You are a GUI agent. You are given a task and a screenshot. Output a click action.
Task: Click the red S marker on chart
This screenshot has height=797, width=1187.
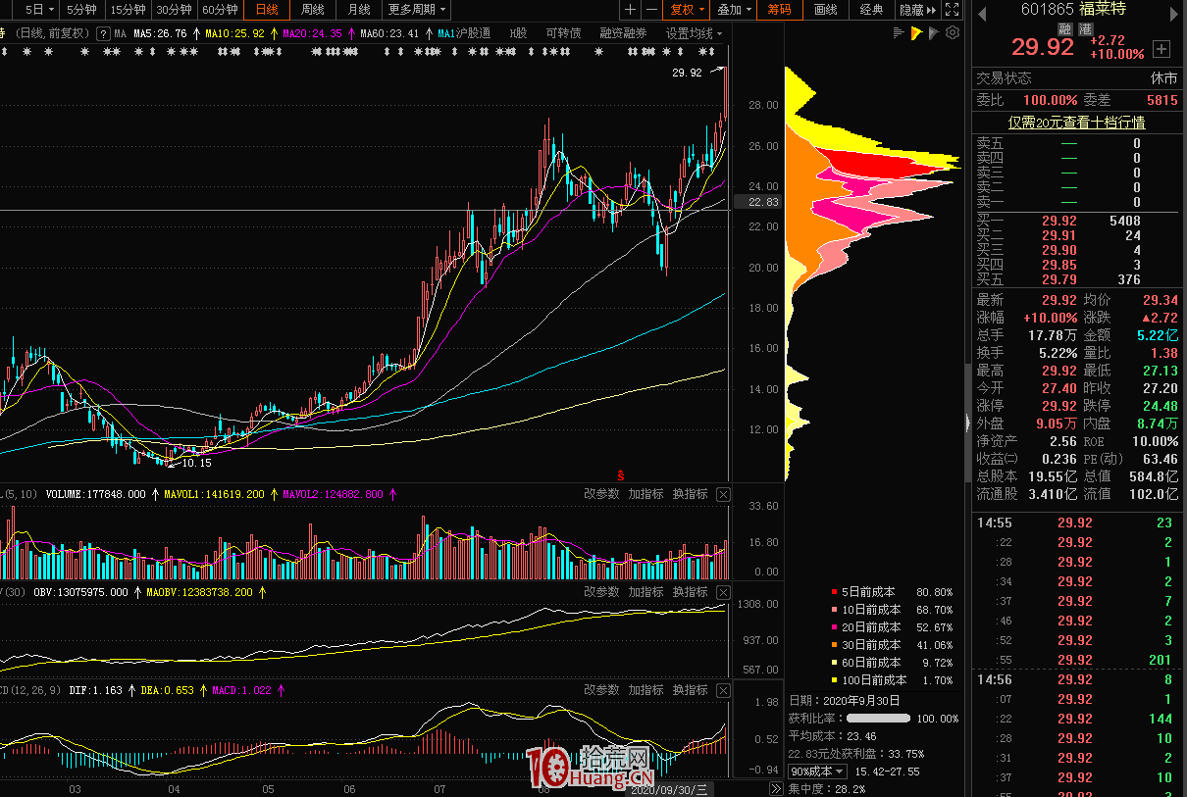coord(620,474)
